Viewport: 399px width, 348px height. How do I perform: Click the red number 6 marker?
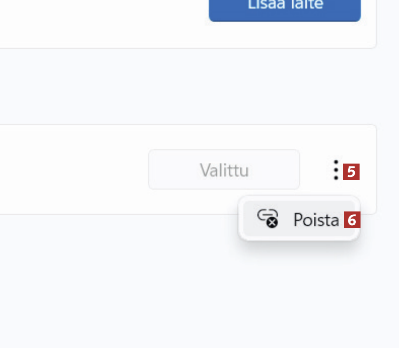tap(352, 220)
